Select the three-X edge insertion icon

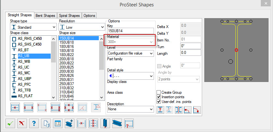coord(55,107)
